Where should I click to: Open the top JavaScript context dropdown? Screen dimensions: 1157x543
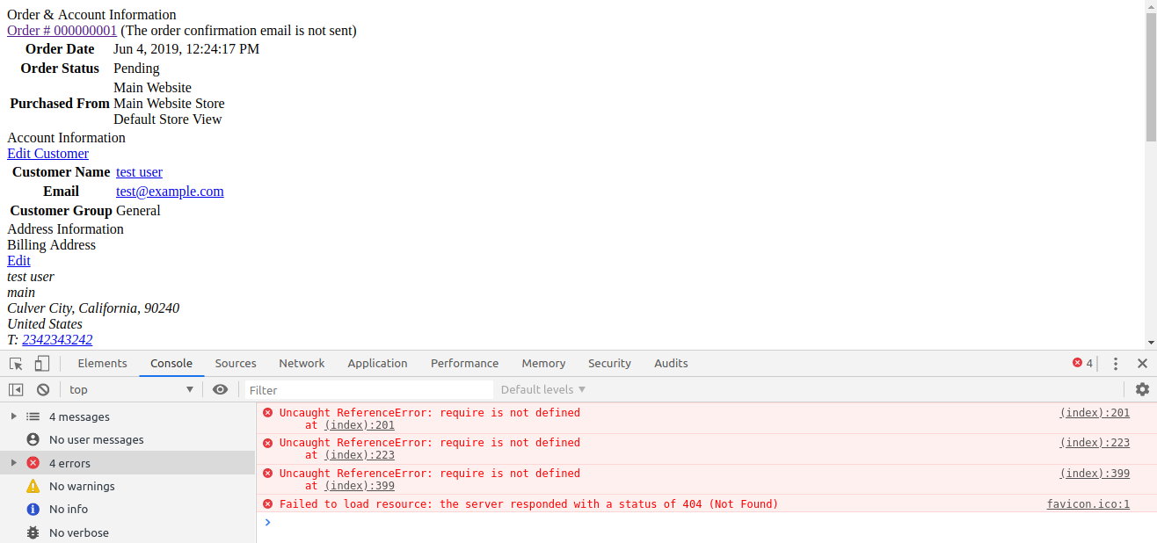click(x=132, y=390)
